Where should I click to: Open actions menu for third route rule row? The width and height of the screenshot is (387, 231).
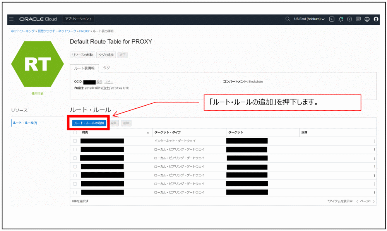point(374,158)
